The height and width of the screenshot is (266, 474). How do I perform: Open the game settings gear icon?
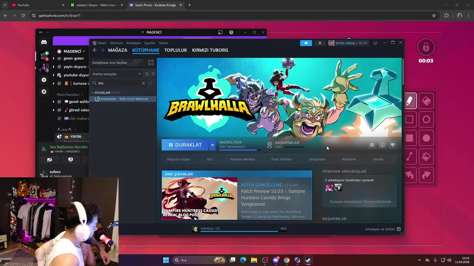372,145
